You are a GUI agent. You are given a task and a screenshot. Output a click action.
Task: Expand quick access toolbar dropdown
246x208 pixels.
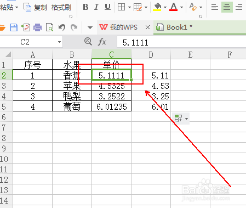point(90,27)
